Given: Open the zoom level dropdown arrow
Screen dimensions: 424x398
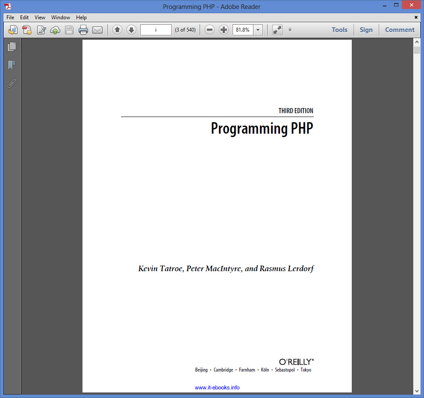Looking at the screenshot, I should 258,30.
